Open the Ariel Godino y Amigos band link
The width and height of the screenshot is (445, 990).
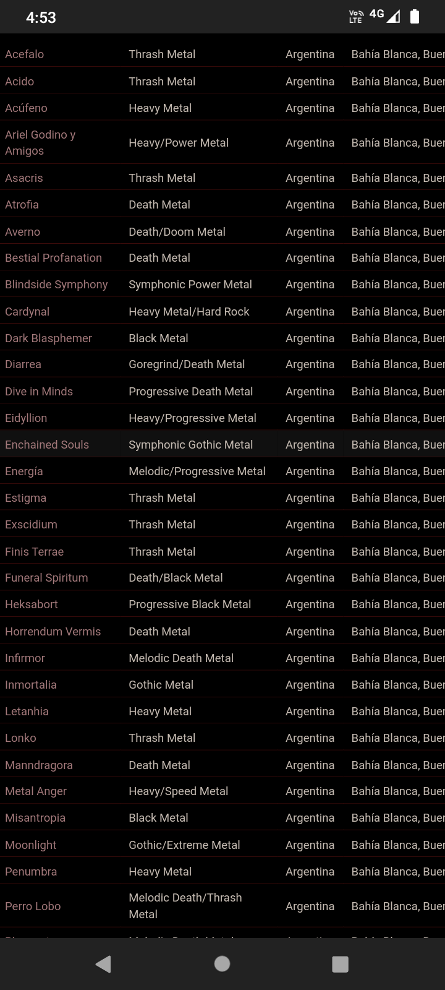pyautogui.click(x=40, y=143)
